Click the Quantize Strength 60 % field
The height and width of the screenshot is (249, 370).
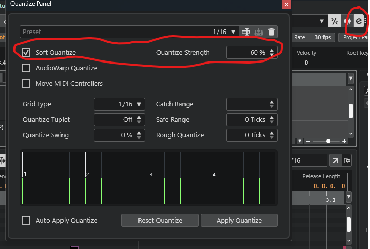[248, 53]
